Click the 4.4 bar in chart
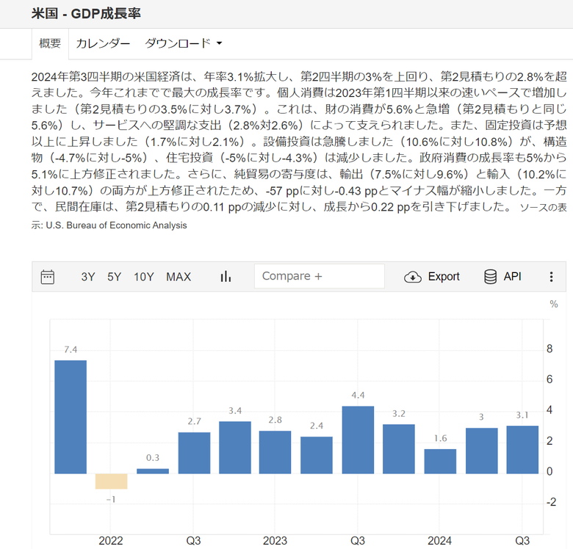The width and height of the screenshot is (573, 549). (x=358, y=440)
